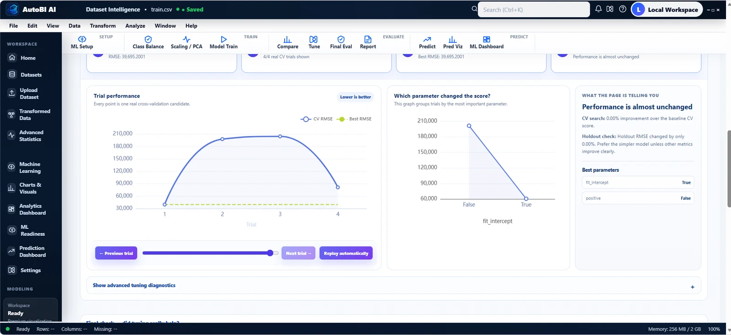Click the Memory status bar entry
731x335 pixels.
pyautogui.click(x=674, y=329)
